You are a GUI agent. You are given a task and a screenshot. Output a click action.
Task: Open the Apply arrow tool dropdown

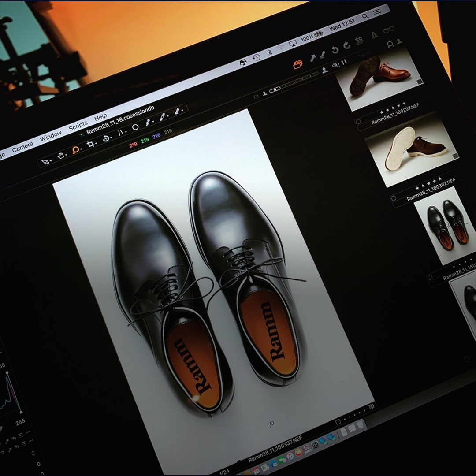point(182,110)
